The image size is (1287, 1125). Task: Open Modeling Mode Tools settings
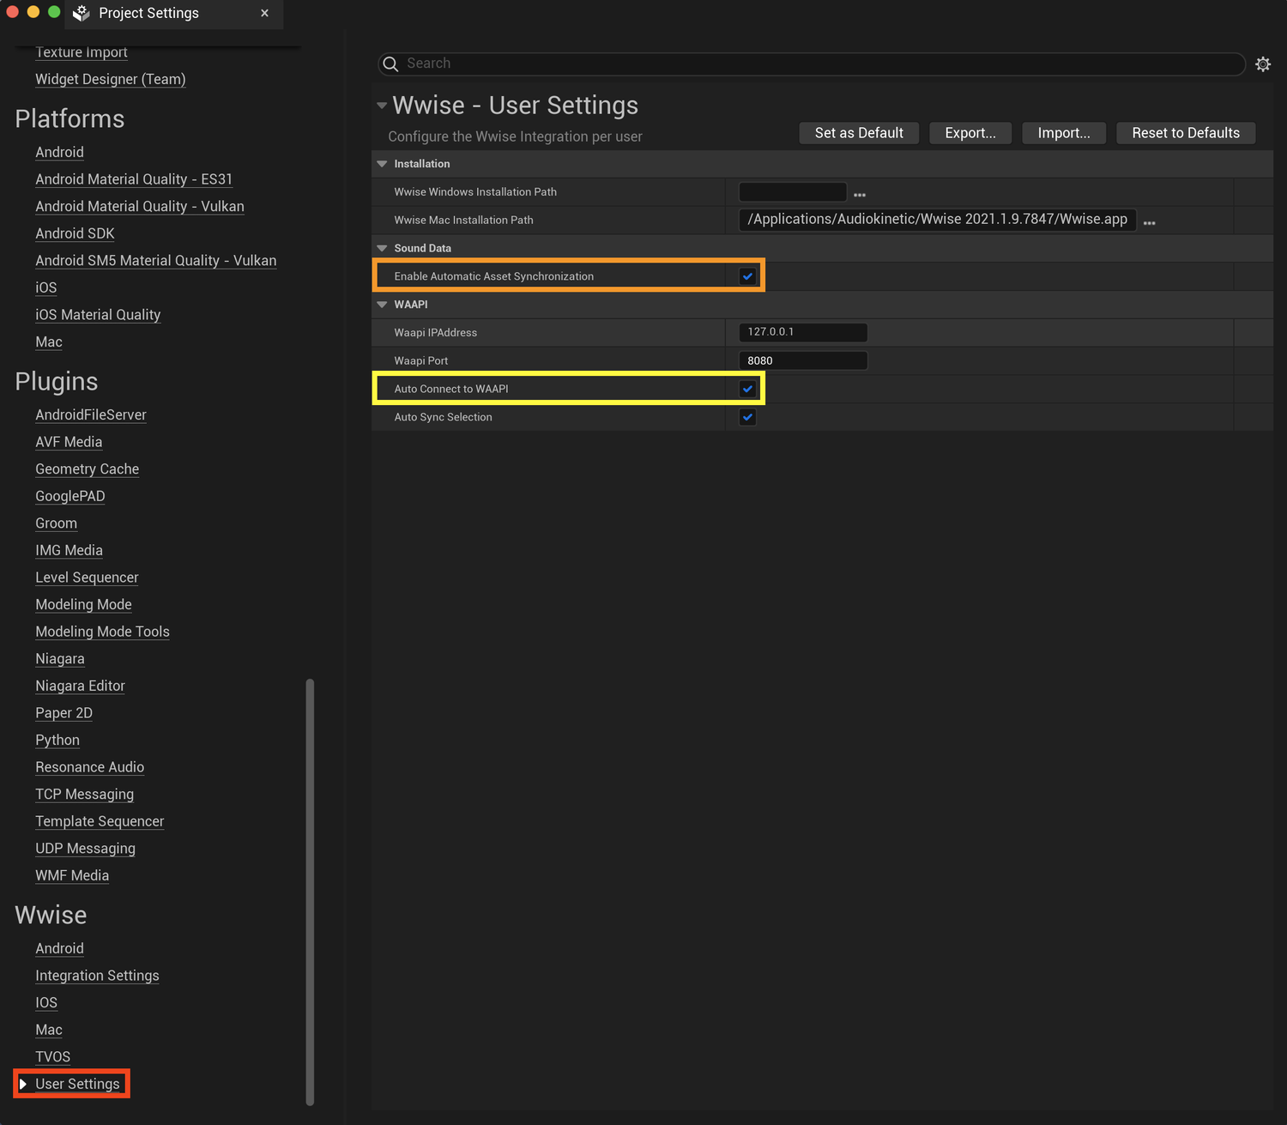click(x=103, y=632)
